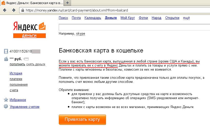
Task: Click the skype example search link
Action: (x=80, y=34)
